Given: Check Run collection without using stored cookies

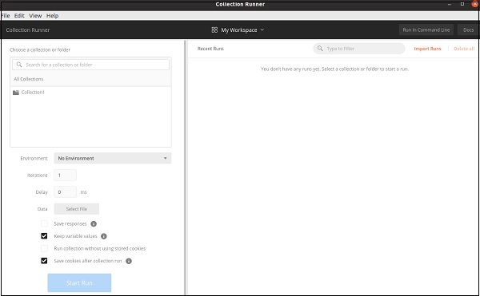Looking at the screenshot, I should tap(44, 248).
